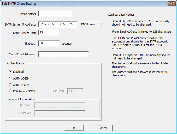
Task: Click the Username account field
Action: click(60, 105)
